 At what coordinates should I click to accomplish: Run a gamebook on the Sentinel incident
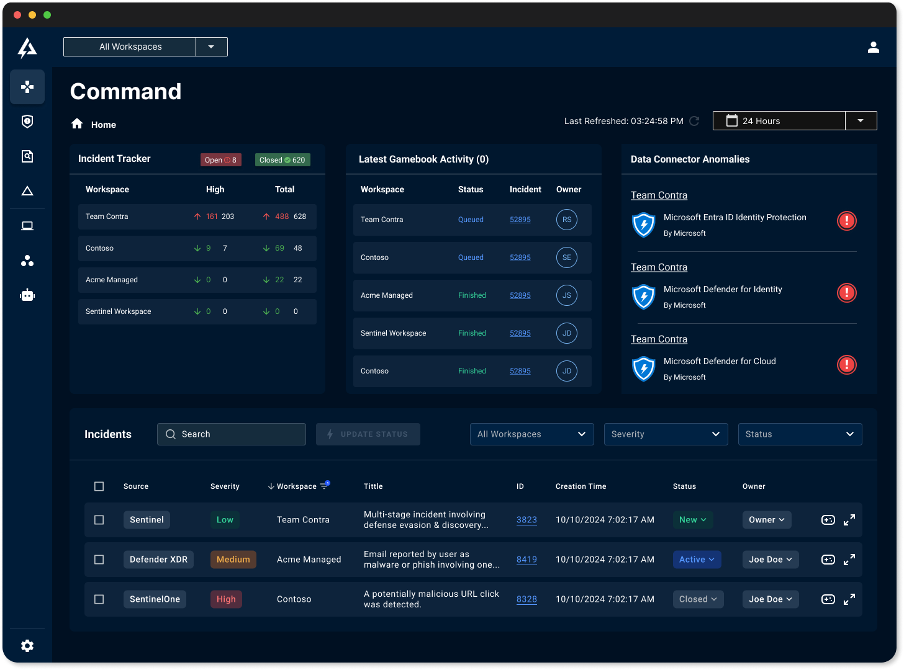tap(828, 520)
